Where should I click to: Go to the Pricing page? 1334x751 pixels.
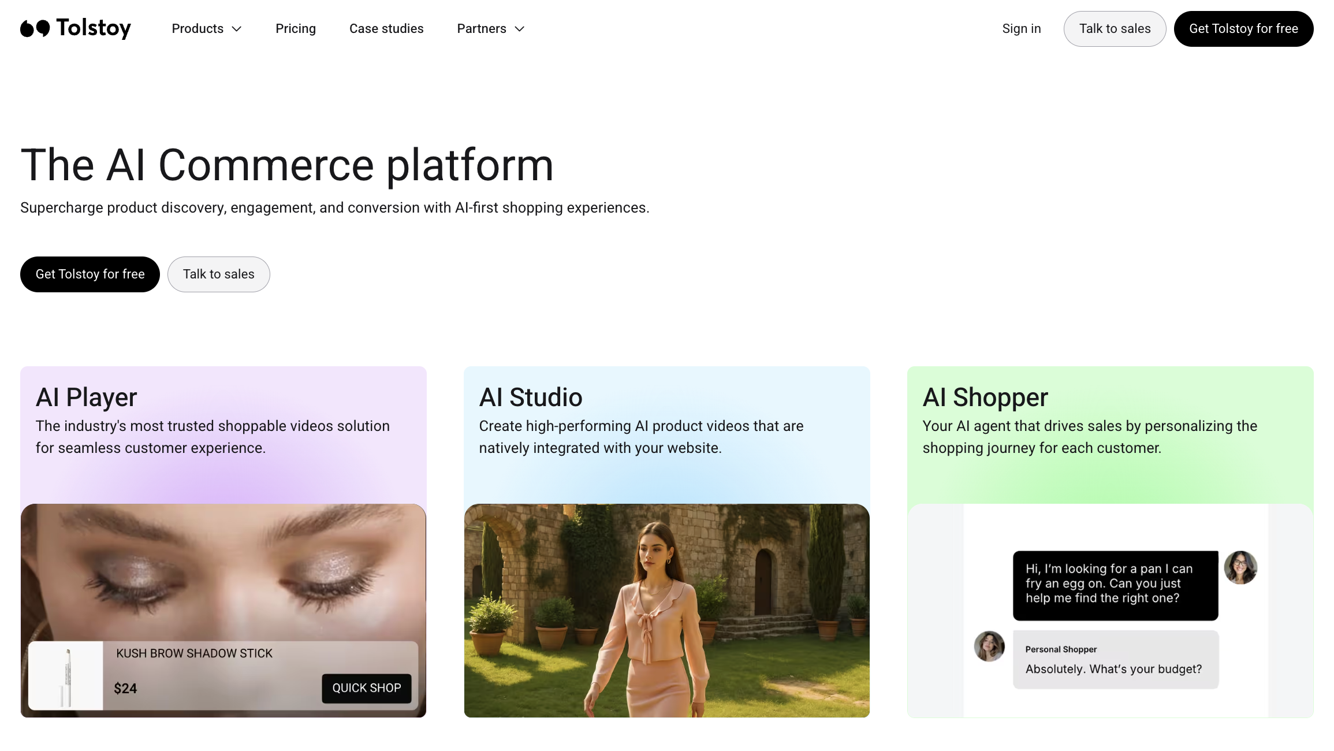click(x=295, y=29)
